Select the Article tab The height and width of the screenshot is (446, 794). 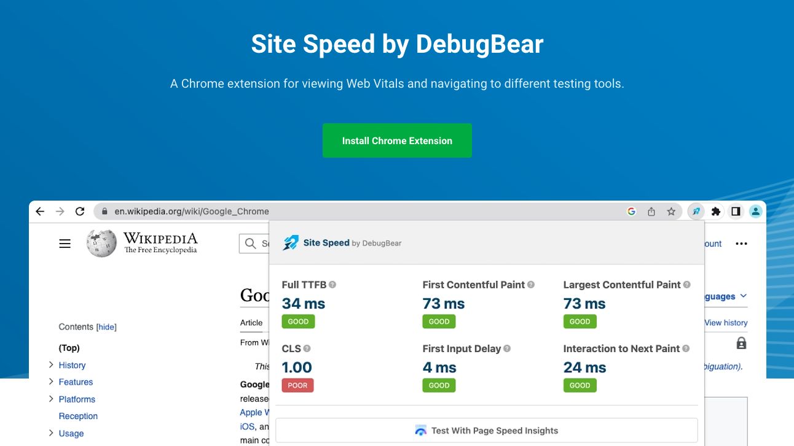[251, 323]
